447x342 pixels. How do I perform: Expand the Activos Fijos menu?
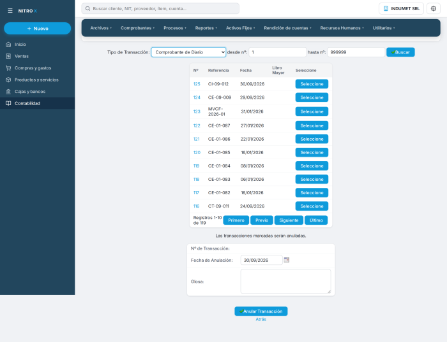pos(240,28)
